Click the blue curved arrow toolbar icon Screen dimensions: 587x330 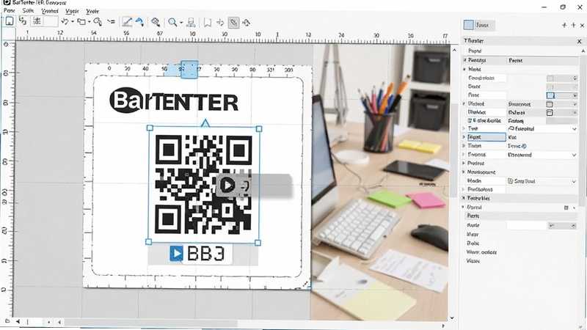coord(139,22)
